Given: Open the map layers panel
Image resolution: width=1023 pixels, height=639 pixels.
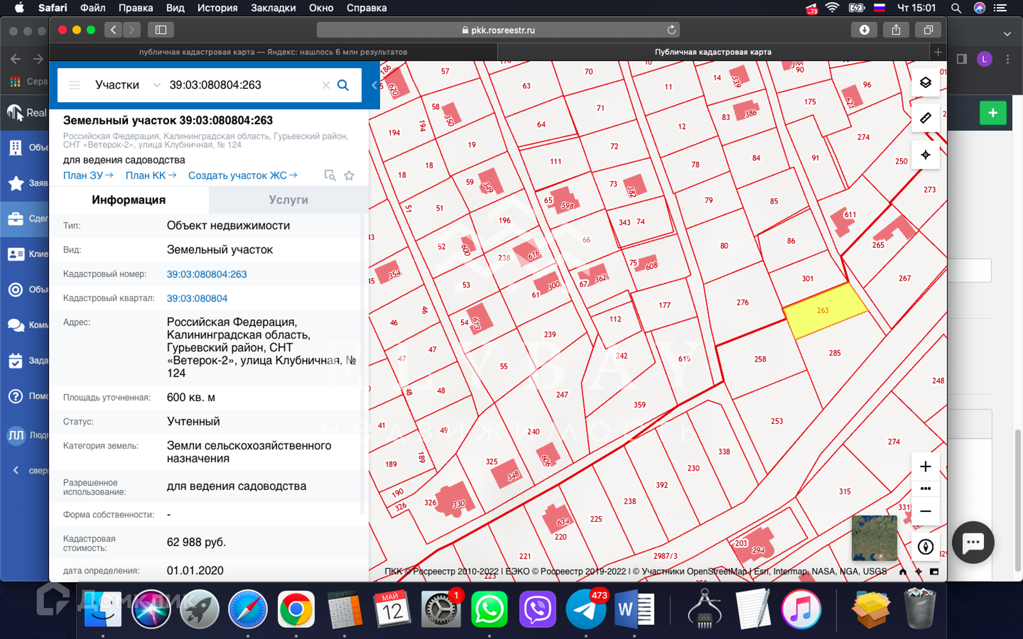Looking at the screenshot, I should click(x=925, y=83).
